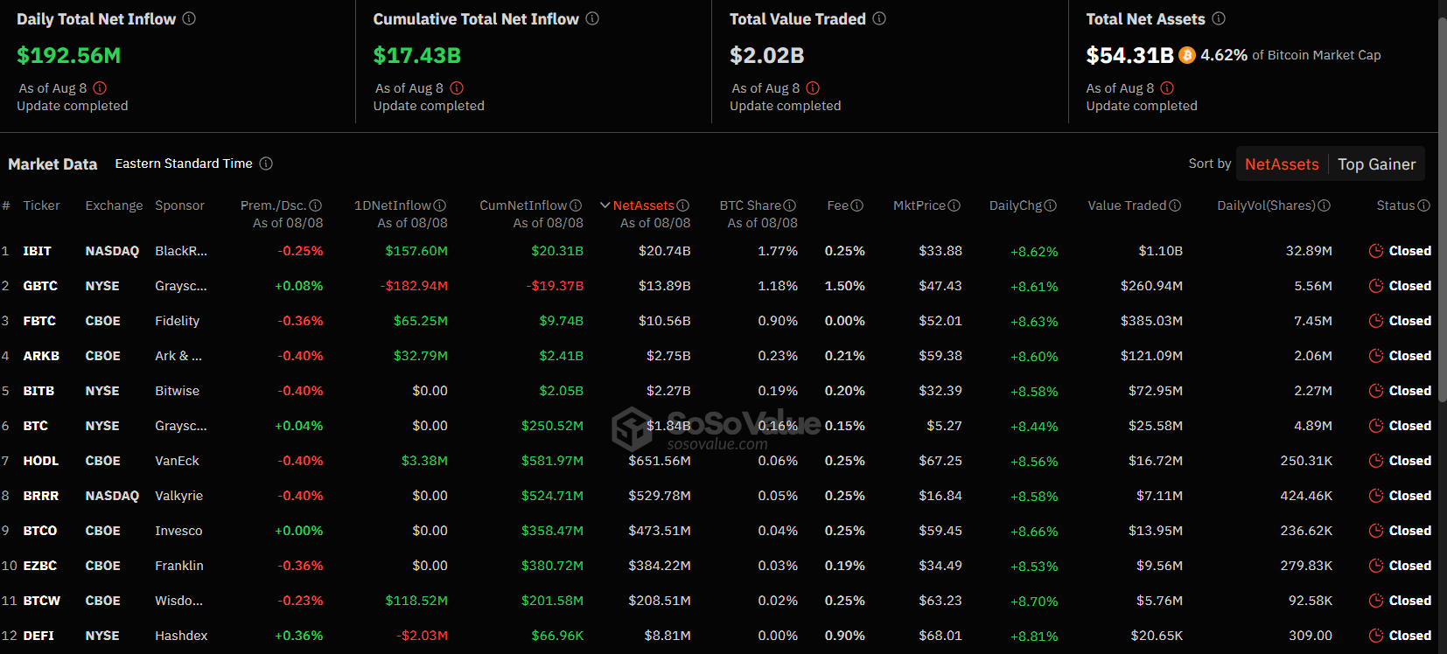Click red alert icon under Total Value Traded
This screenshot has width=1447, height=654.
813,88
